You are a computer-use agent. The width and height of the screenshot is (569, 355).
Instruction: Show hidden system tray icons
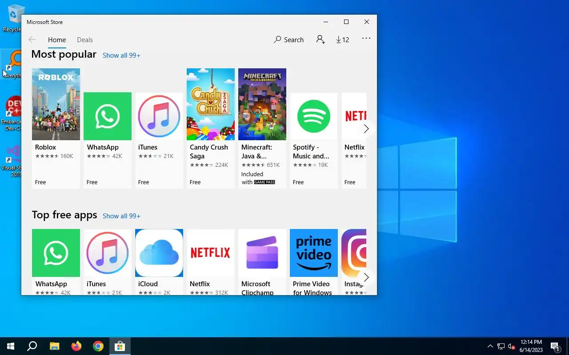point(490,346)
